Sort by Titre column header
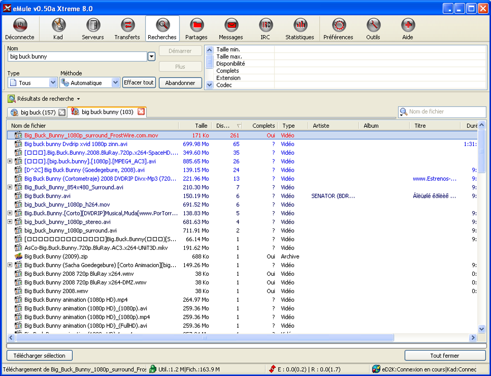This screenshot has height=376, width=491. (435, 126)
